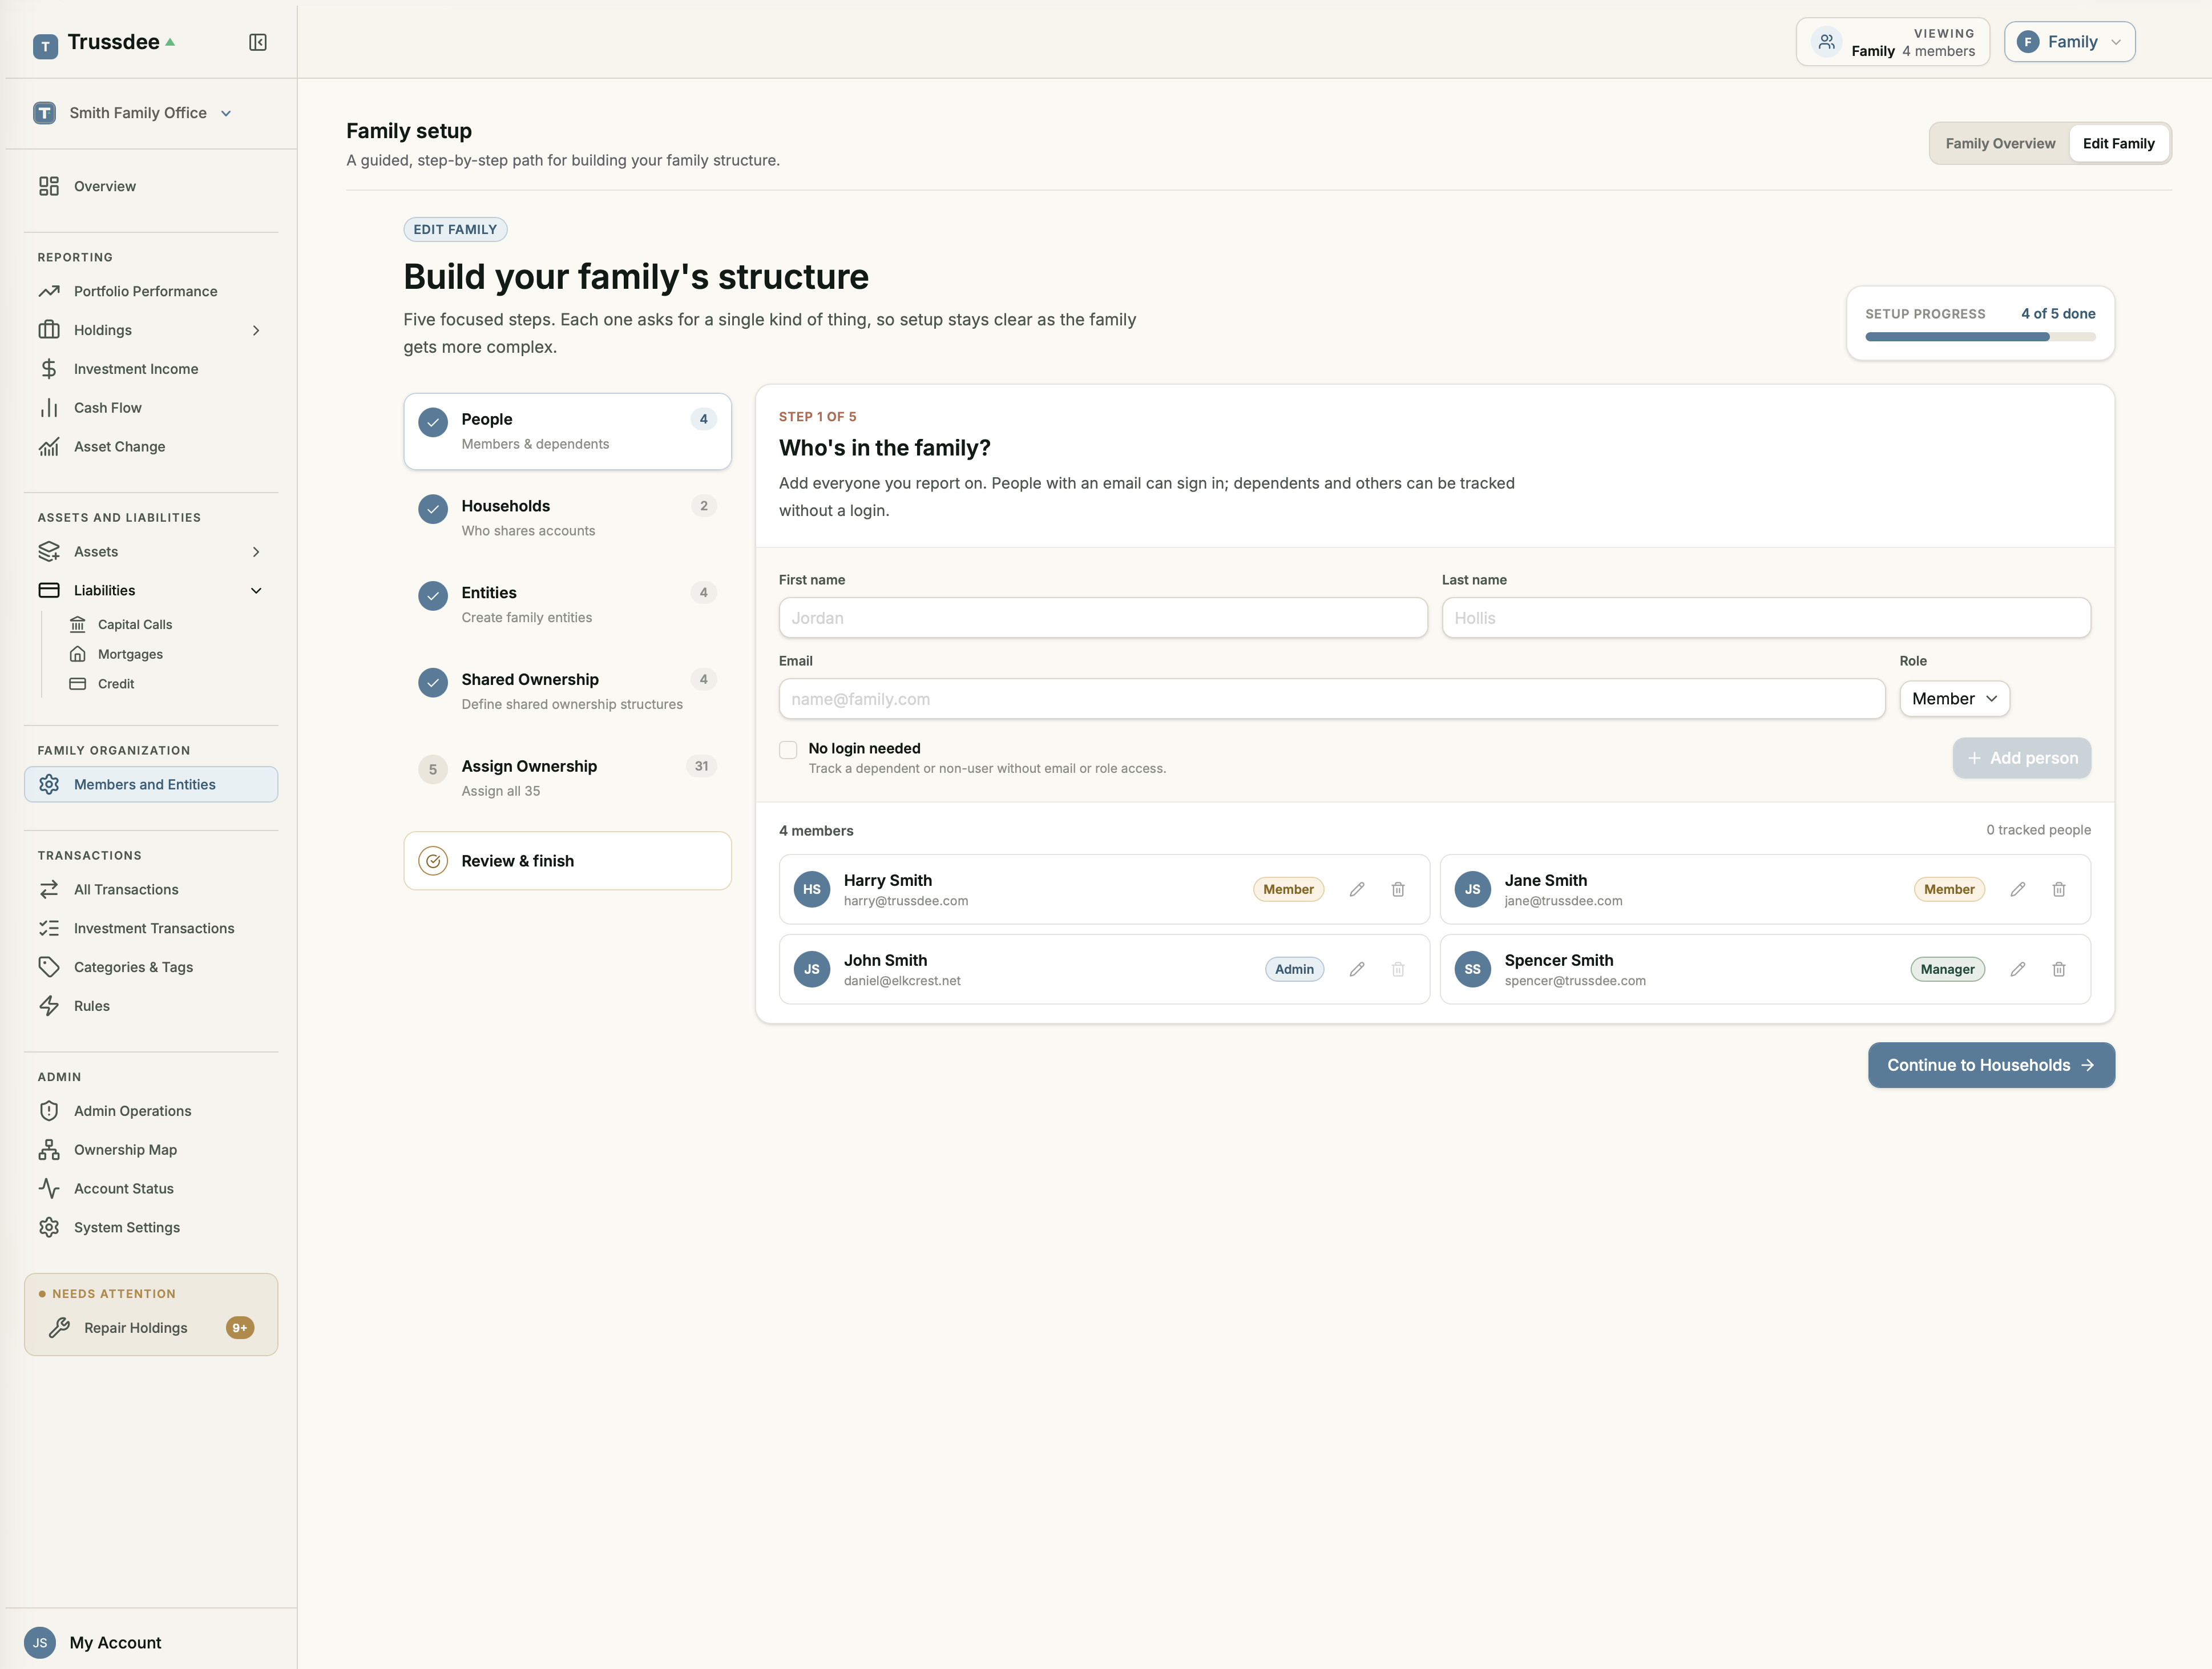The image size is (2212, 1669).
Task: Click the Viewing Family 4 members indicator
Action: (1892, 42)
